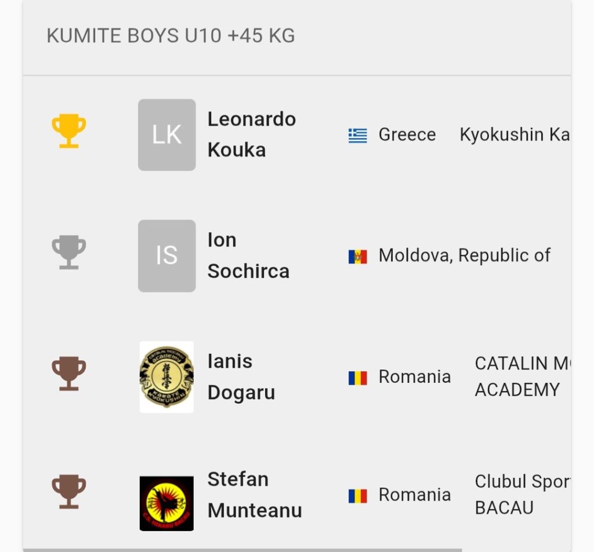
Task: Click the C.S. Hikaru Bacau club logo
Action: [166, 503]
